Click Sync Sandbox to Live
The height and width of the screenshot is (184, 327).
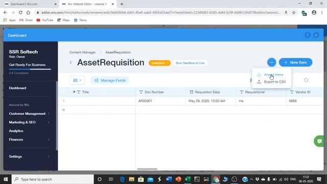[190, 63]
